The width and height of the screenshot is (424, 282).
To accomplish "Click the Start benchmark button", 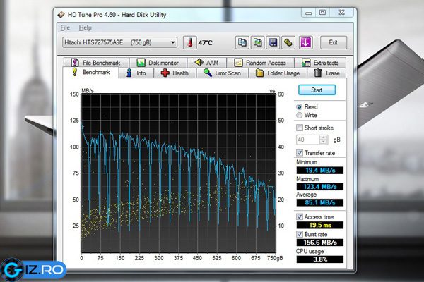I will tap(317, 90).
